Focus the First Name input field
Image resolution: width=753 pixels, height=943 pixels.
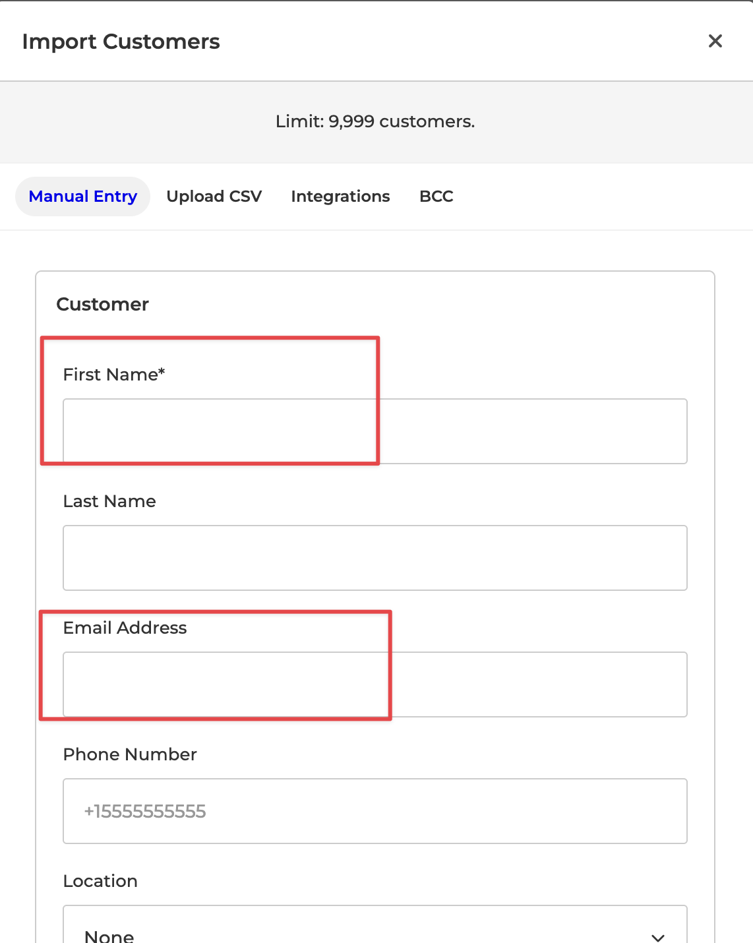click(x=375, y=431)
